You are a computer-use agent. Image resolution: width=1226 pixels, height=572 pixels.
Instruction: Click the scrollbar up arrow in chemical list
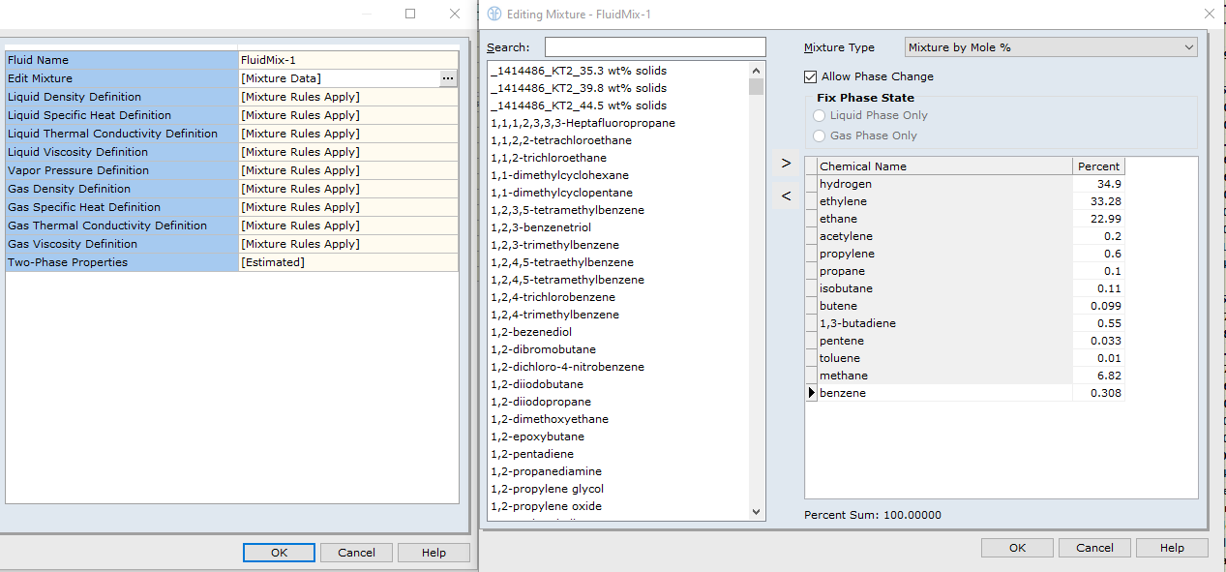click(x=756, y=69)
